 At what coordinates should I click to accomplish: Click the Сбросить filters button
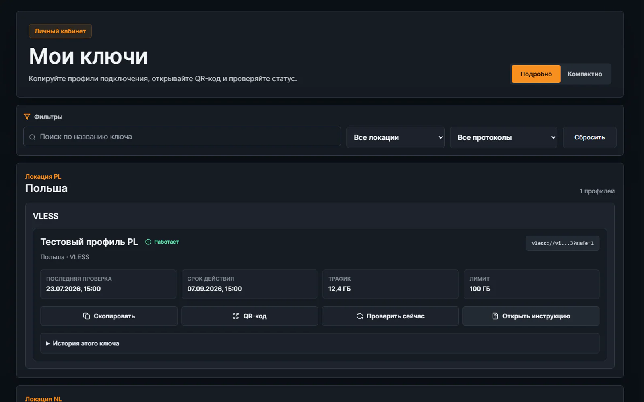click(589, 137)
